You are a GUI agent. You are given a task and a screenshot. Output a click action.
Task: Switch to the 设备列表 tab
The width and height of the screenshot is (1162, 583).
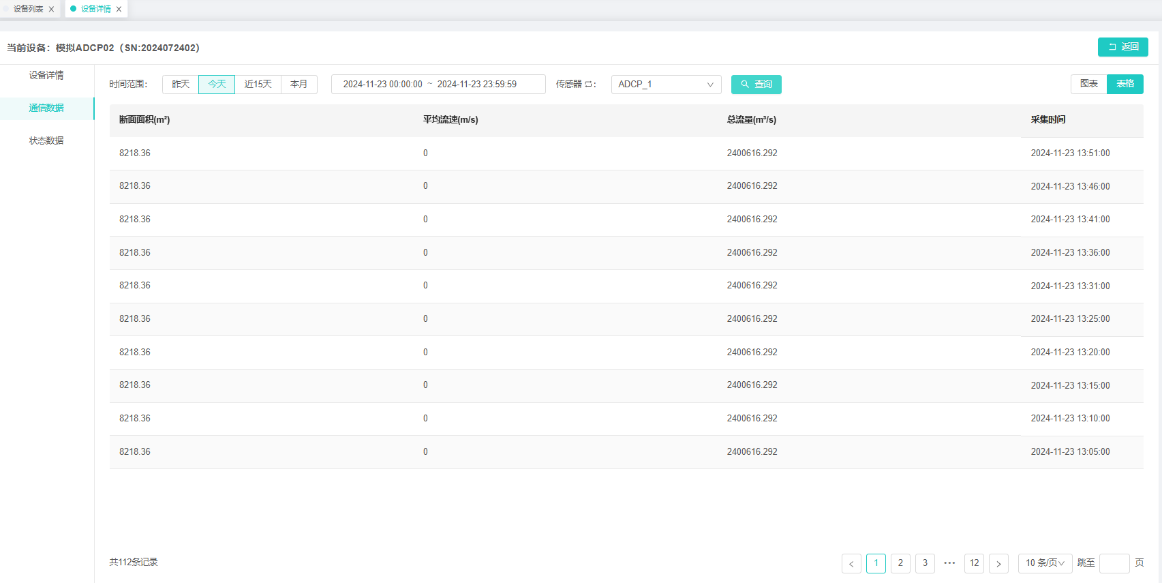(28, 10)
